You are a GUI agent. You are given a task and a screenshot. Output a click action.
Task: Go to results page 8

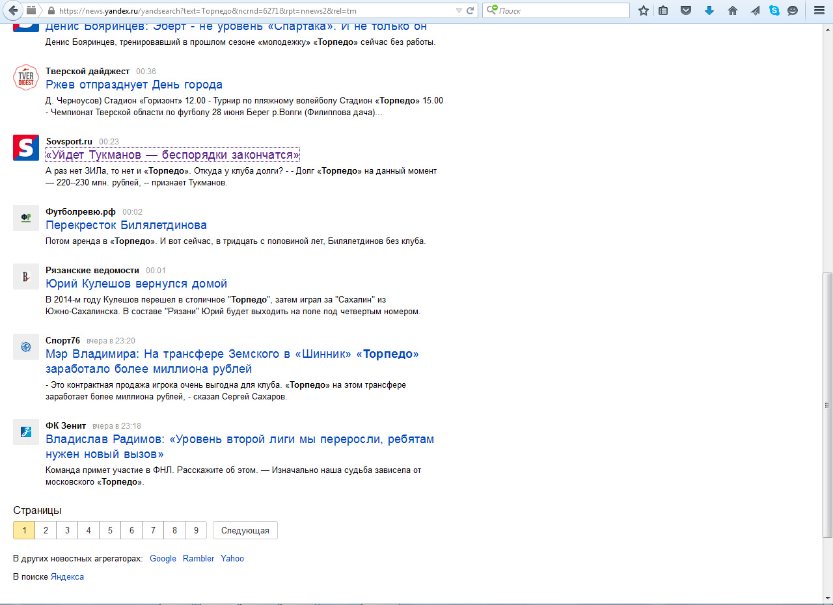click(x=174, y=530)
